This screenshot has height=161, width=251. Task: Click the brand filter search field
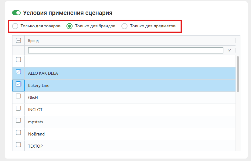click(x=126, y=50)
